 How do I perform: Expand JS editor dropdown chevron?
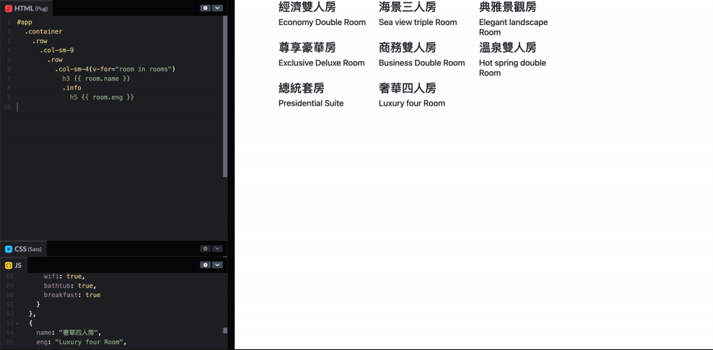point(217,265)
